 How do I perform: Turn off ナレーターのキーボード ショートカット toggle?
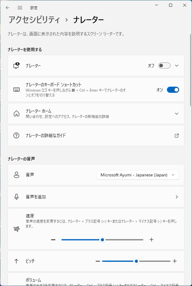pos(173,90)
